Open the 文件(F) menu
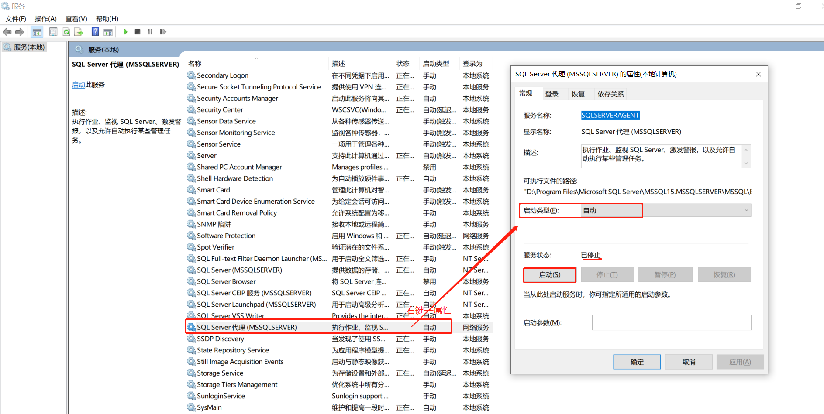 [x=16, y=19]
